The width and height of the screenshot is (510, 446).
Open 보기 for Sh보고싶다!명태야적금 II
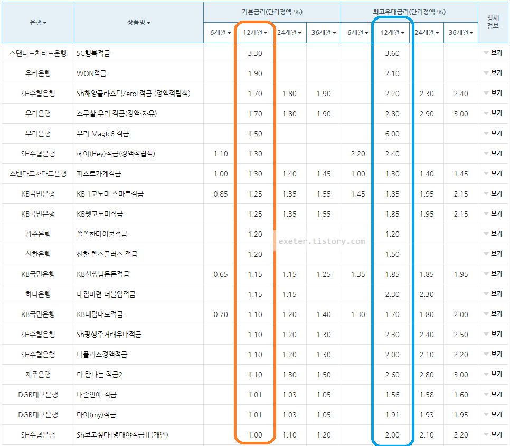tap(493, 434)
